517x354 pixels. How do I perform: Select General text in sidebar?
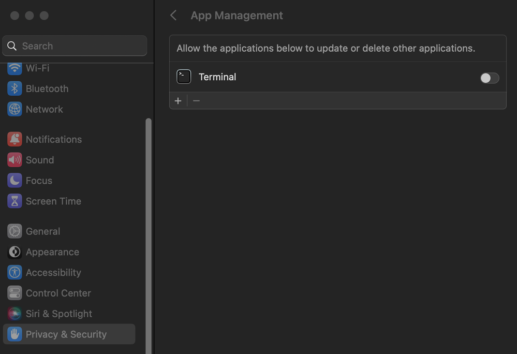click(x=43, y=231)
